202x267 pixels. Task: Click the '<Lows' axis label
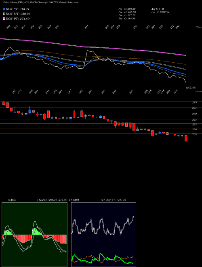198,91
